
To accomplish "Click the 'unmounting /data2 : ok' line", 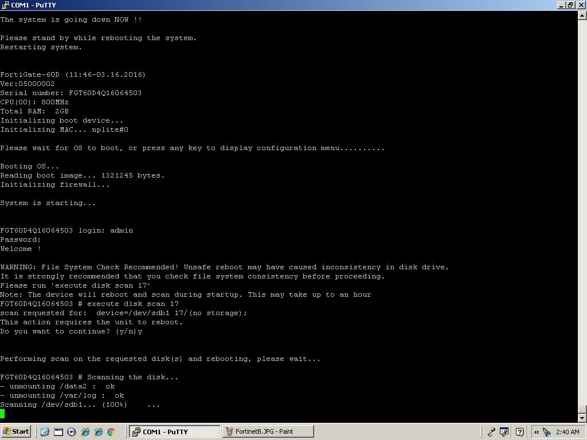I will pyautogui.click(x=58, y=386).
